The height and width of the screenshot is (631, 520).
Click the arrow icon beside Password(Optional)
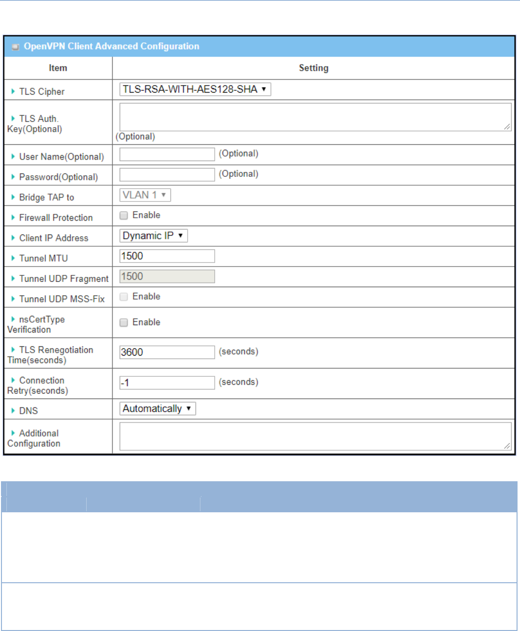click(x=13, y=177)
